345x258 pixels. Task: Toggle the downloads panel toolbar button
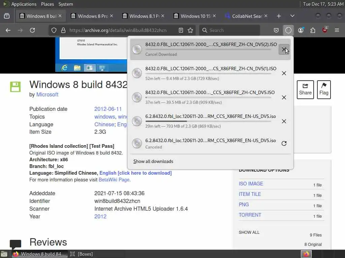point(288,30)
